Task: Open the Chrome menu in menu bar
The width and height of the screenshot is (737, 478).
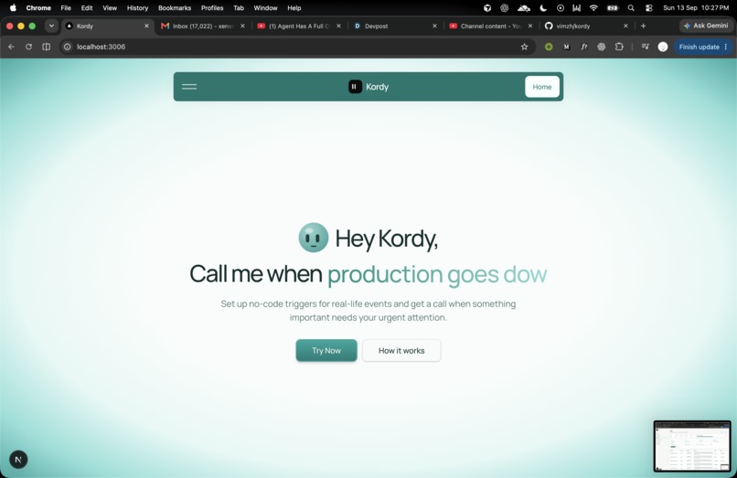Action: 38,7
